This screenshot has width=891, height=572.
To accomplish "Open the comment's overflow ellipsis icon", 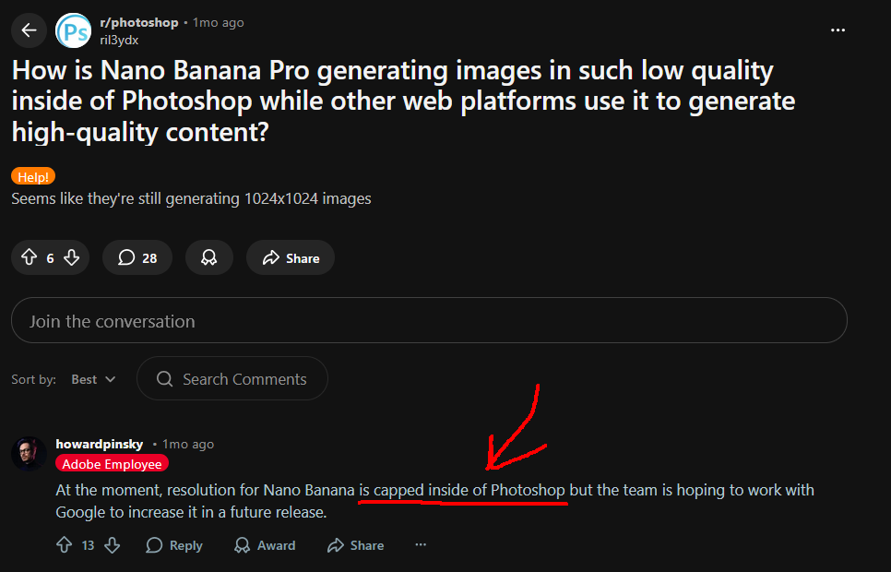I will 421,544.
